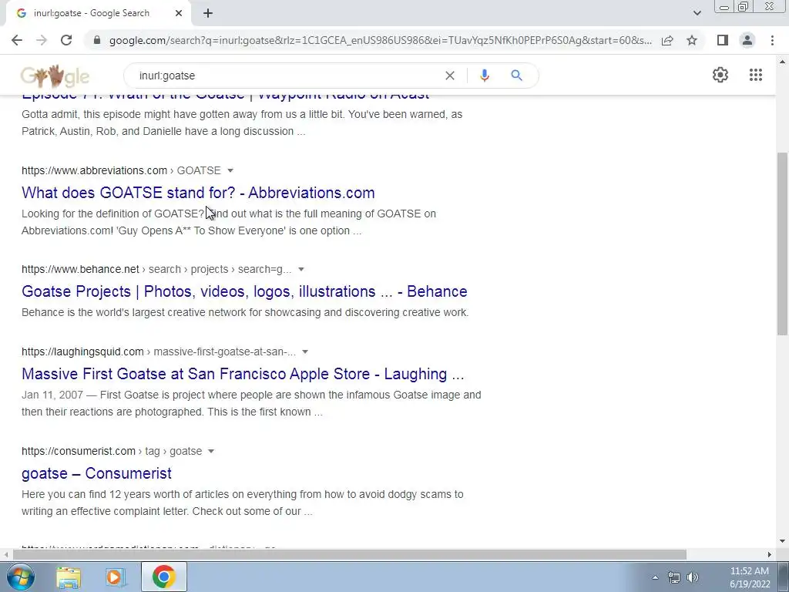This screenshot has width=789, height=592.
Task: Start a voice search with the microphone
Action: click(484, 76)
